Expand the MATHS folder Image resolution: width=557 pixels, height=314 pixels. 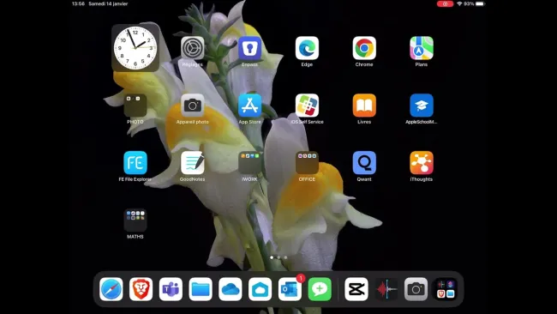[135, 220]
